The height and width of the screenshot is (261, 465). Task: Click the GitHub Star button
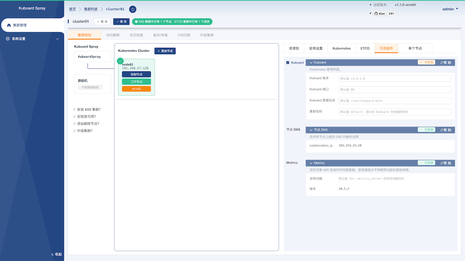pyautogui.click(x=380, y=13)
